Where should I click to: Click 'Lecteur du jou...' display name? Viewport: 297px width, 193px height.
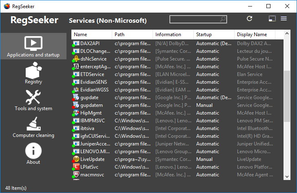(x=255, y=51)
